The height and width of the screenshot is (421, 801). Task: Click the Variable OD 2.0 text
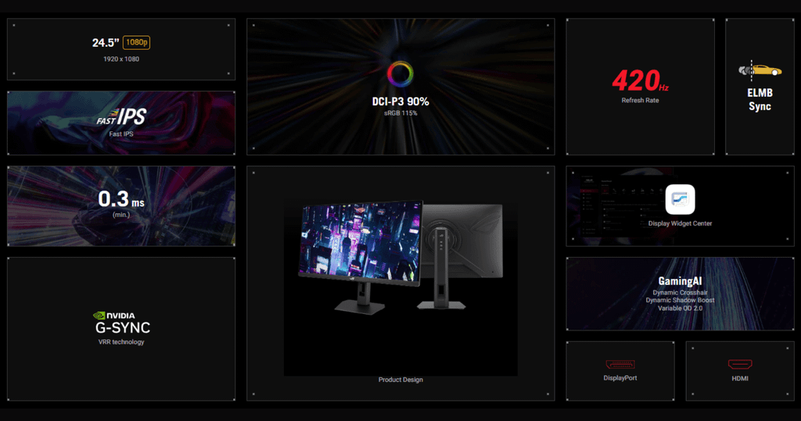pyautogui.click(x=680, y=309)
